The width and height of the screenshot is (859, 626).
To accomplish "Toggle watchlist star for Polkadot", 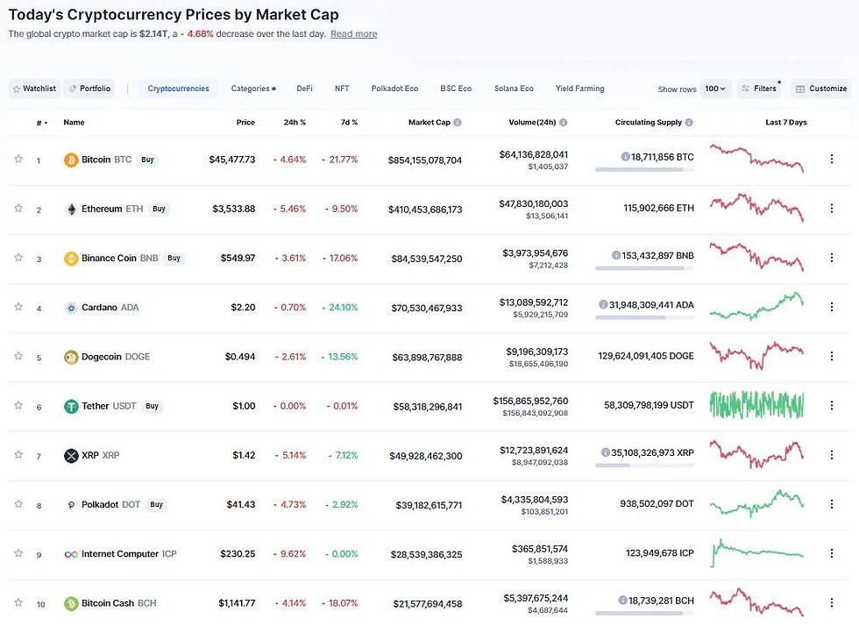I will coord(18,504).
